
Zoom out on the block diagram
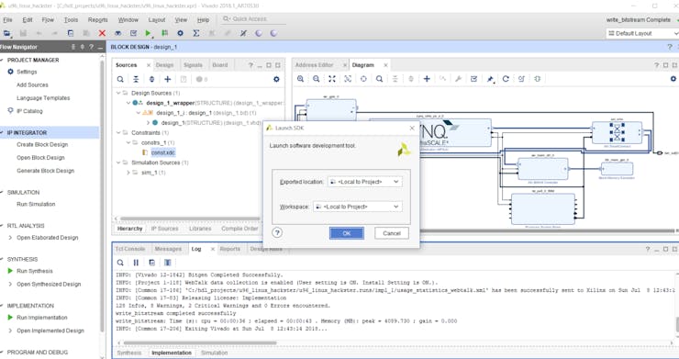[317, 78]
